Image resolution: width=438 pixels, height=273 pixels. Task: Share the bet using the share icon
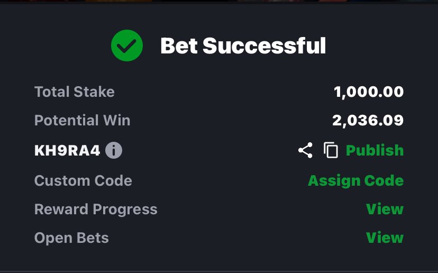pyautogui.click(x=305, y=150)
